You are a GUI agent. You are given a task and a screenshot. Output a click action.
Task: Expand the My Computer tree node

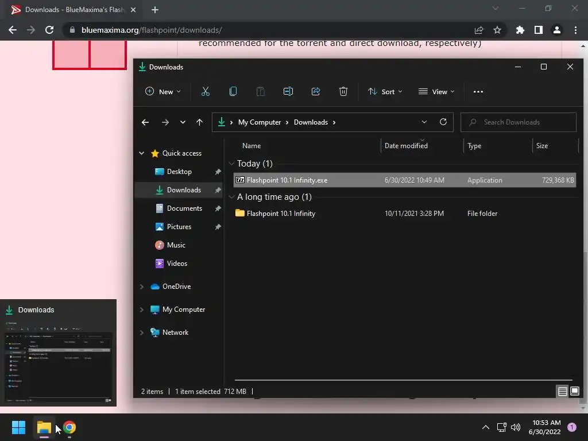click(141, 310)
